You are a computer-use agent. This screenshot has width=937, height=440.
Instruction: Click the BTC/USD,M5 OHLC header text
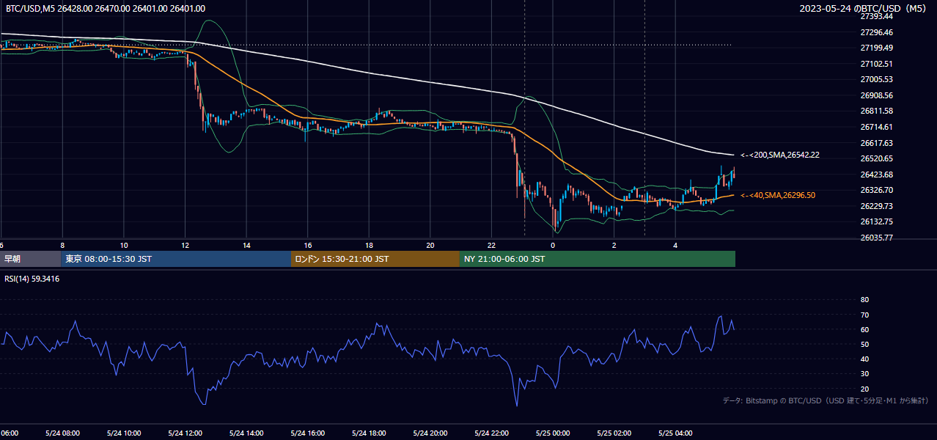click(x=106, y=8)
